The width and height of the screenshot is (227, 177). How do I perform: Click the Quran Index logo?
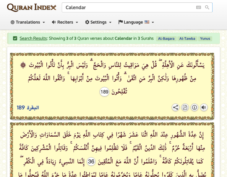(x=32, y=7)
